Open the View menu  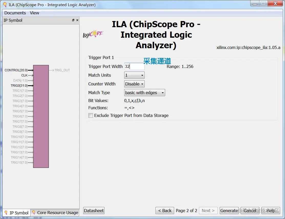34,13
